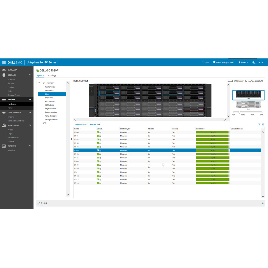
Task: Click the System hardware icon
Action: pyautogui.click(x=4, y=99)
